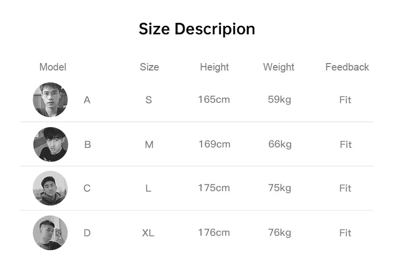Image resolution: width=393 pixels, height=280 pixels.
Task: Click the Model A avatar photo
Action: [x=50, y=100]
